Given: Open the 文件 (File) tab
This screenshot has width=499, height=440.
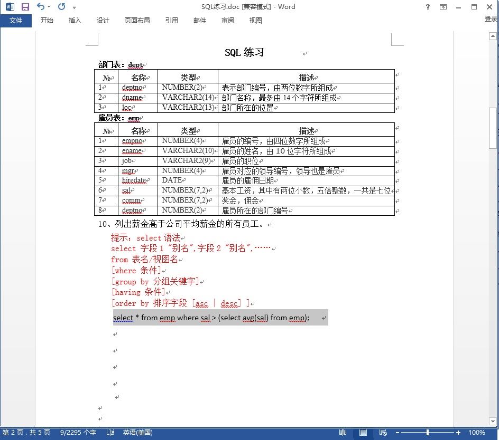Looking at the screenshot, I should click(x=16, y=21).
